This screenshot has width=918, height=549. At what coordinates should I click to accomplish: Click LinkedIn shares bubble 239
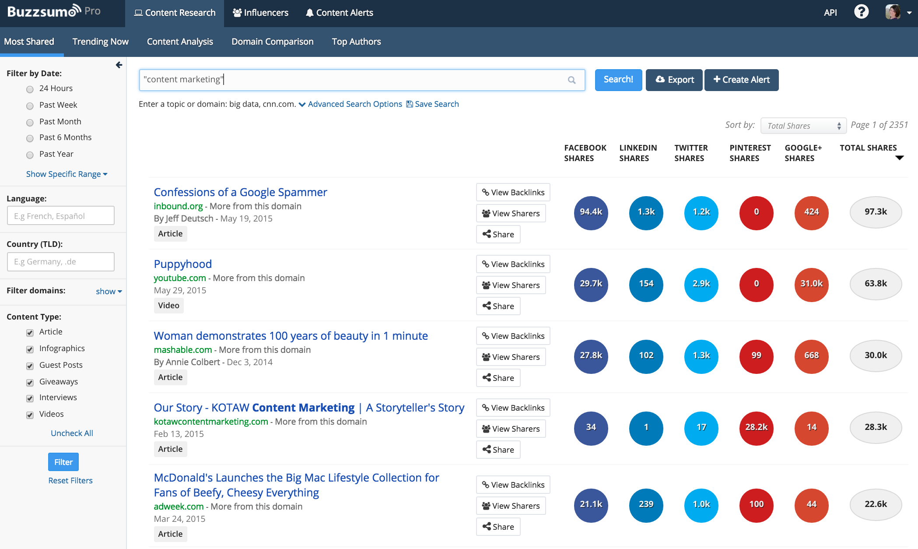pyautogui.click(x=646, y=505)
